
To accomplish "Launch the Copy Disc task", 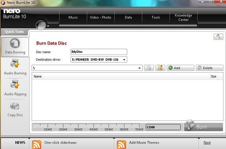I will click(15, 109).
